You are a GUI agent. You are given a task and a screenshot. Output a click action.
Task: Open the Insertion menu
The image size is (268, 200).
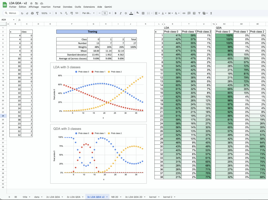click(46, 7)
